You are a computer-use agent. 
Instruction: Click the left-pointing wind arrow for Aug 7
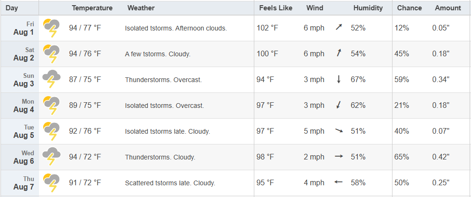[x=338, y=182]
